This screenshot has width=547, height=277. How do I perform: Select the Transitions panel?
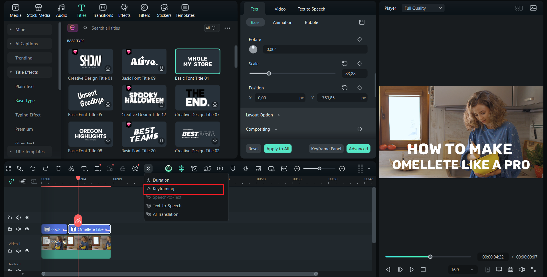103,11
